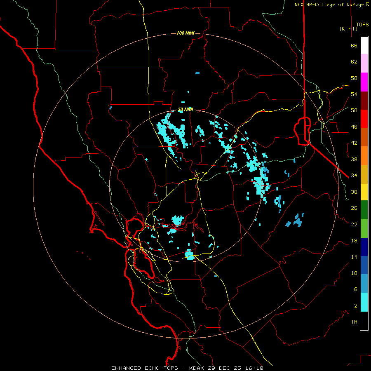Click the black TH swatch at the legend's bottom
The width and height of the screenshot is (371, 371).
[x=364, y=321]
